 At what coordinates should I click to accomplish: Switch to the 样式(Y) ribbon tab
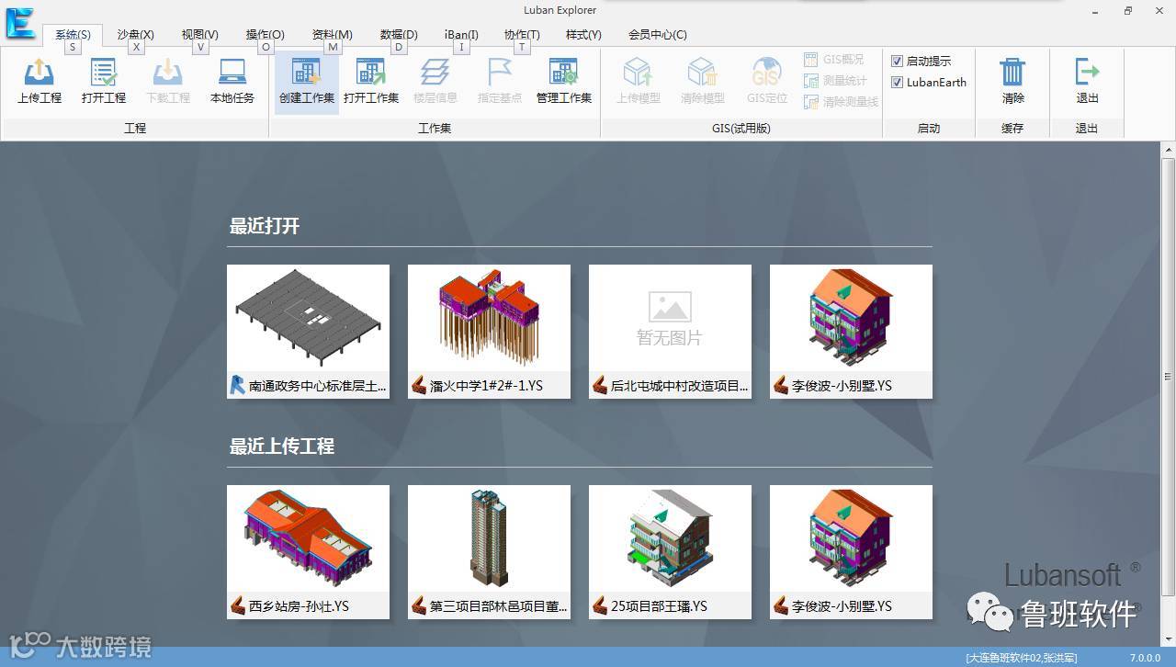click(583, 35)
